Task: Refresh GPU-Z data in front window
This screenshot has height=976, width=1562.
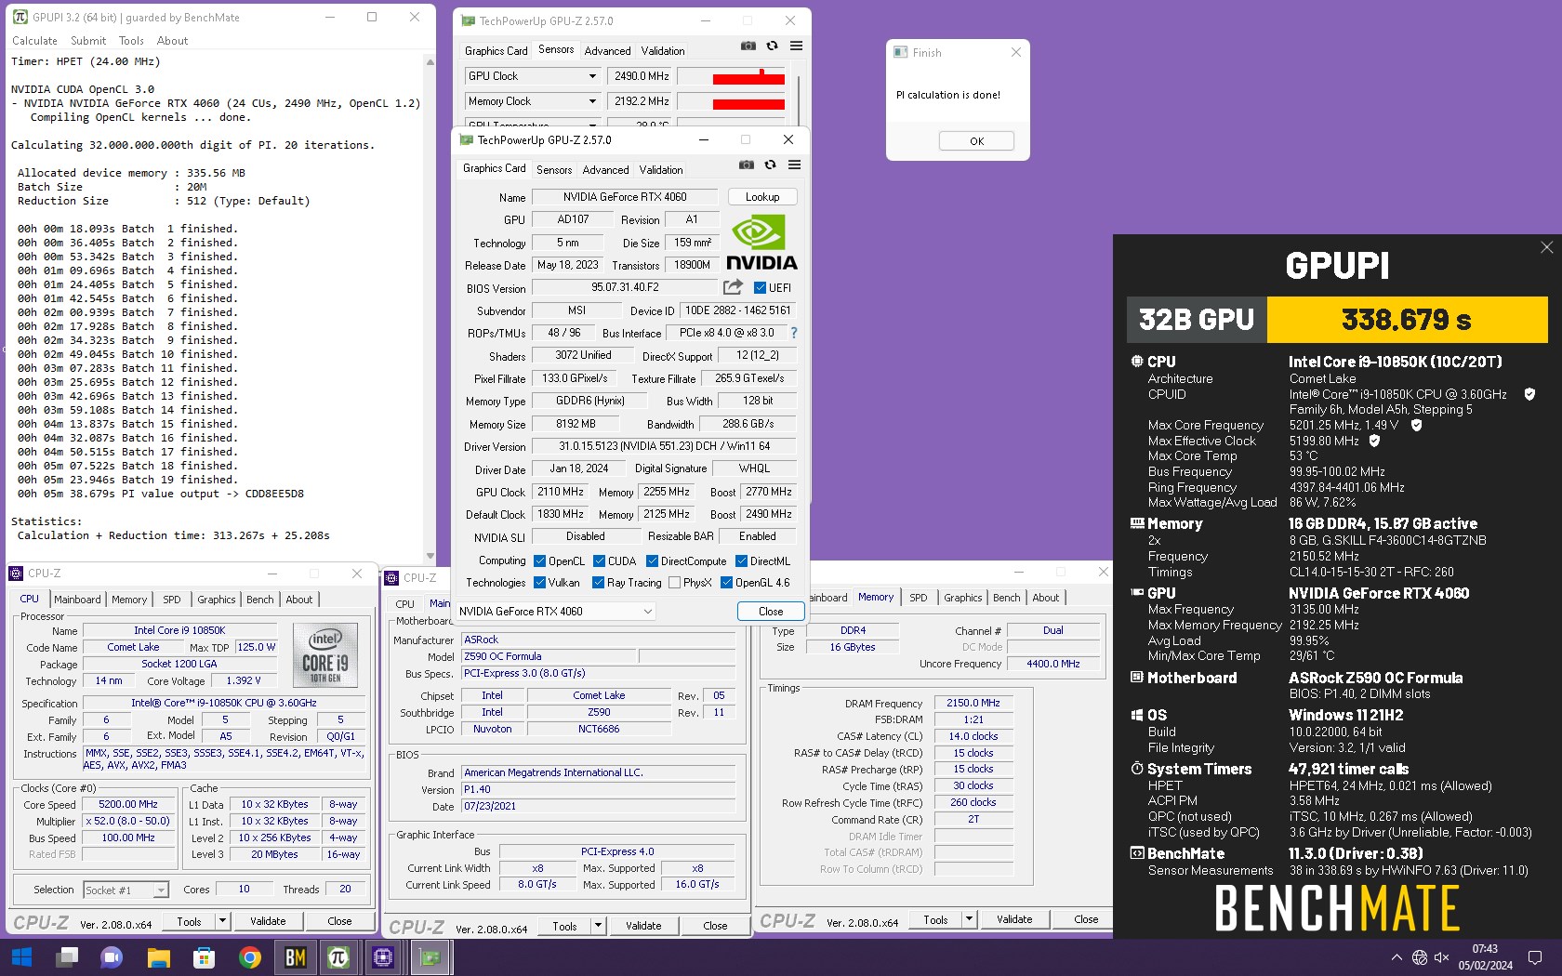Action: pos(770,165)
